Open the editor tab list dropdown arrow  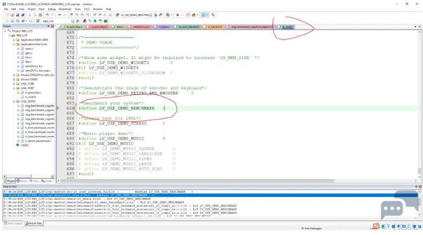click(x=415, y=27)
